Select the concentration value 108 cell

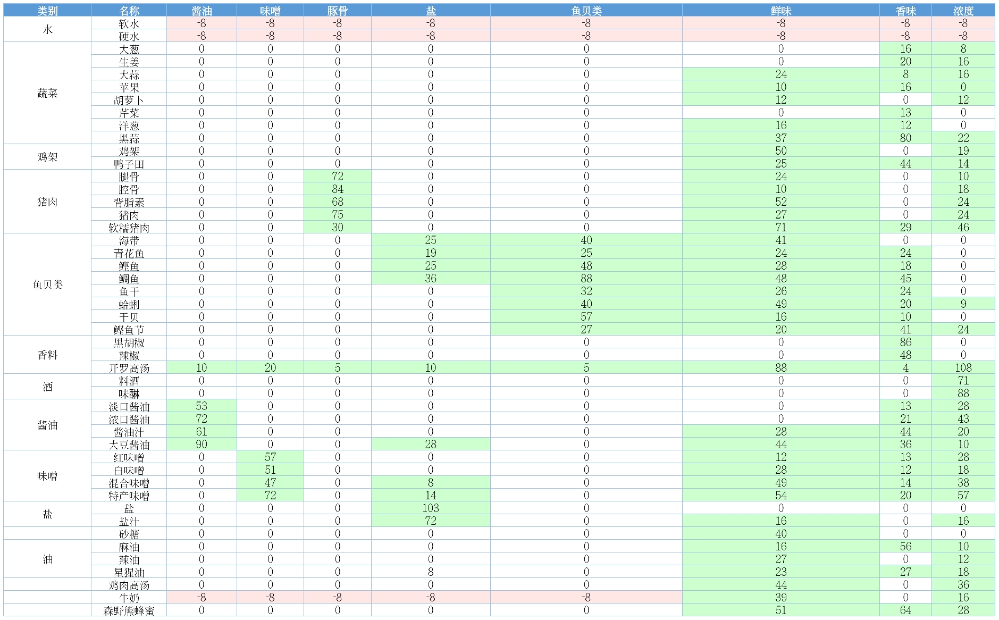(963, 368)
